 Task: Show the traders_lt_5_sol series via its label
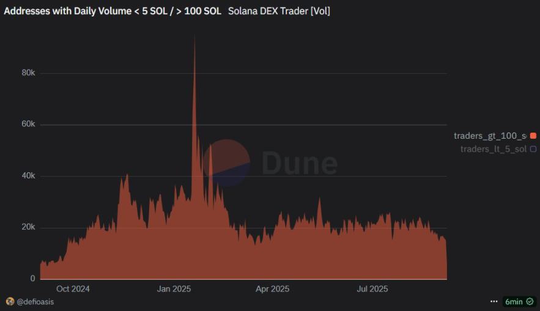[493, 149]
